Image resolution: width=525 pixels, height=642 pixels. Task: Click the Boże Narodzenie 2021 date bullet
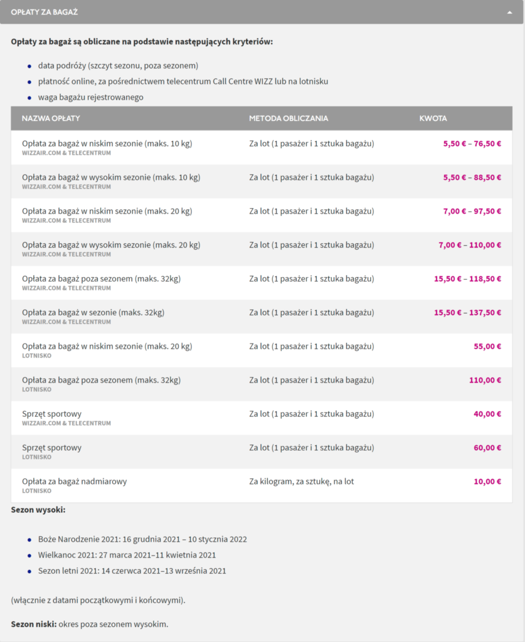coord(142,539)
